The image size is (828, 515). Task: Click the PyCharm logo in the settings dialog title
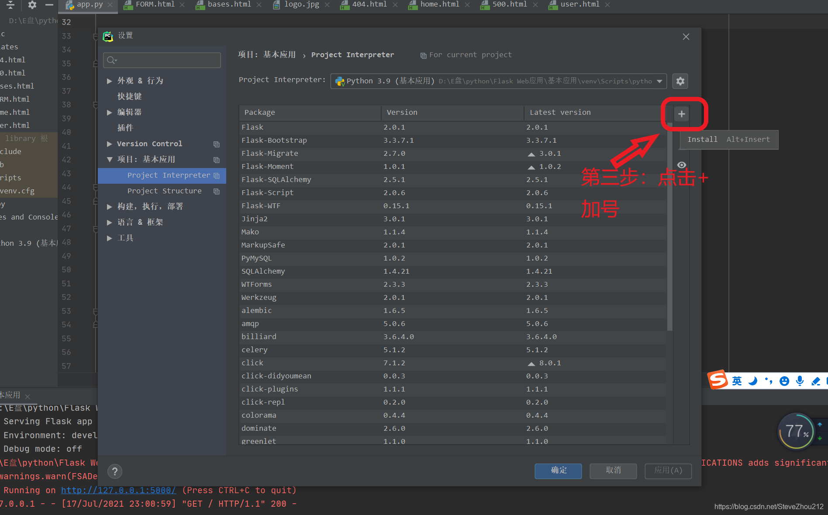(x=107, y=36)
